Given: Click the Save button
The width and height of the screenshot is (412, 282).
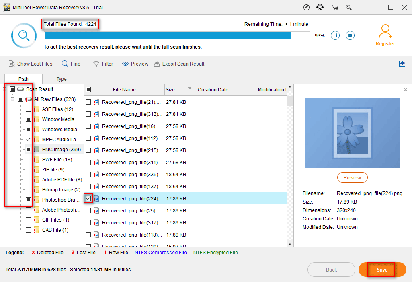Looking at the screenshot, I should (x=382, y=270).
